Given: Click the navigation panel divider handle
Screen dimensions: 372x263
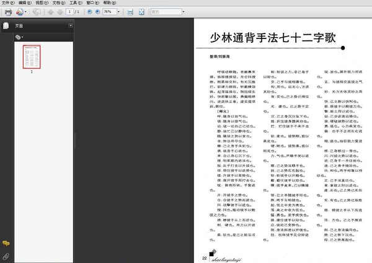Looking at the screenshot, I should tap(75, 141).
